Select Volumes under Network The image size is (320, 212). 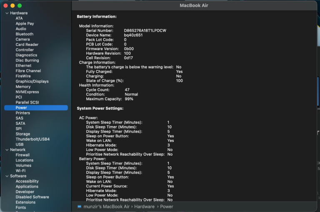coord(23,166)
